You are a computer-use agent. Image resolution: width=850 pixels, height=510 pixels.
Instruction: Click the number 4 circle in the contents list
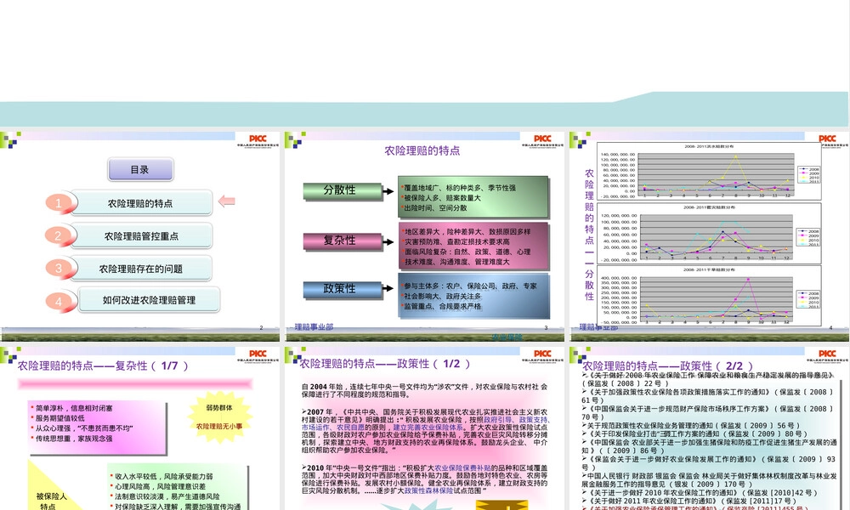pyautogui.click(x=59, y=301)
